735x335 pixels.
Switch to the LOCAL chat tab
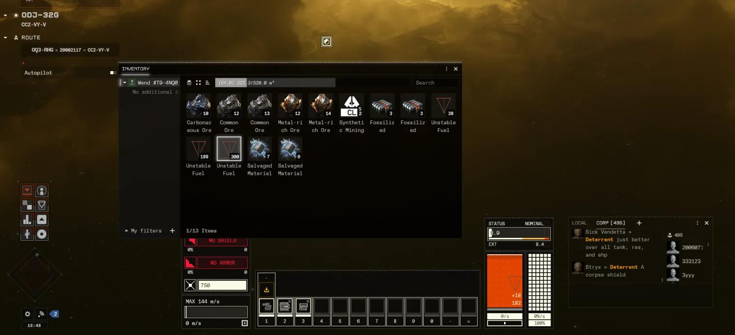[579, 223]
